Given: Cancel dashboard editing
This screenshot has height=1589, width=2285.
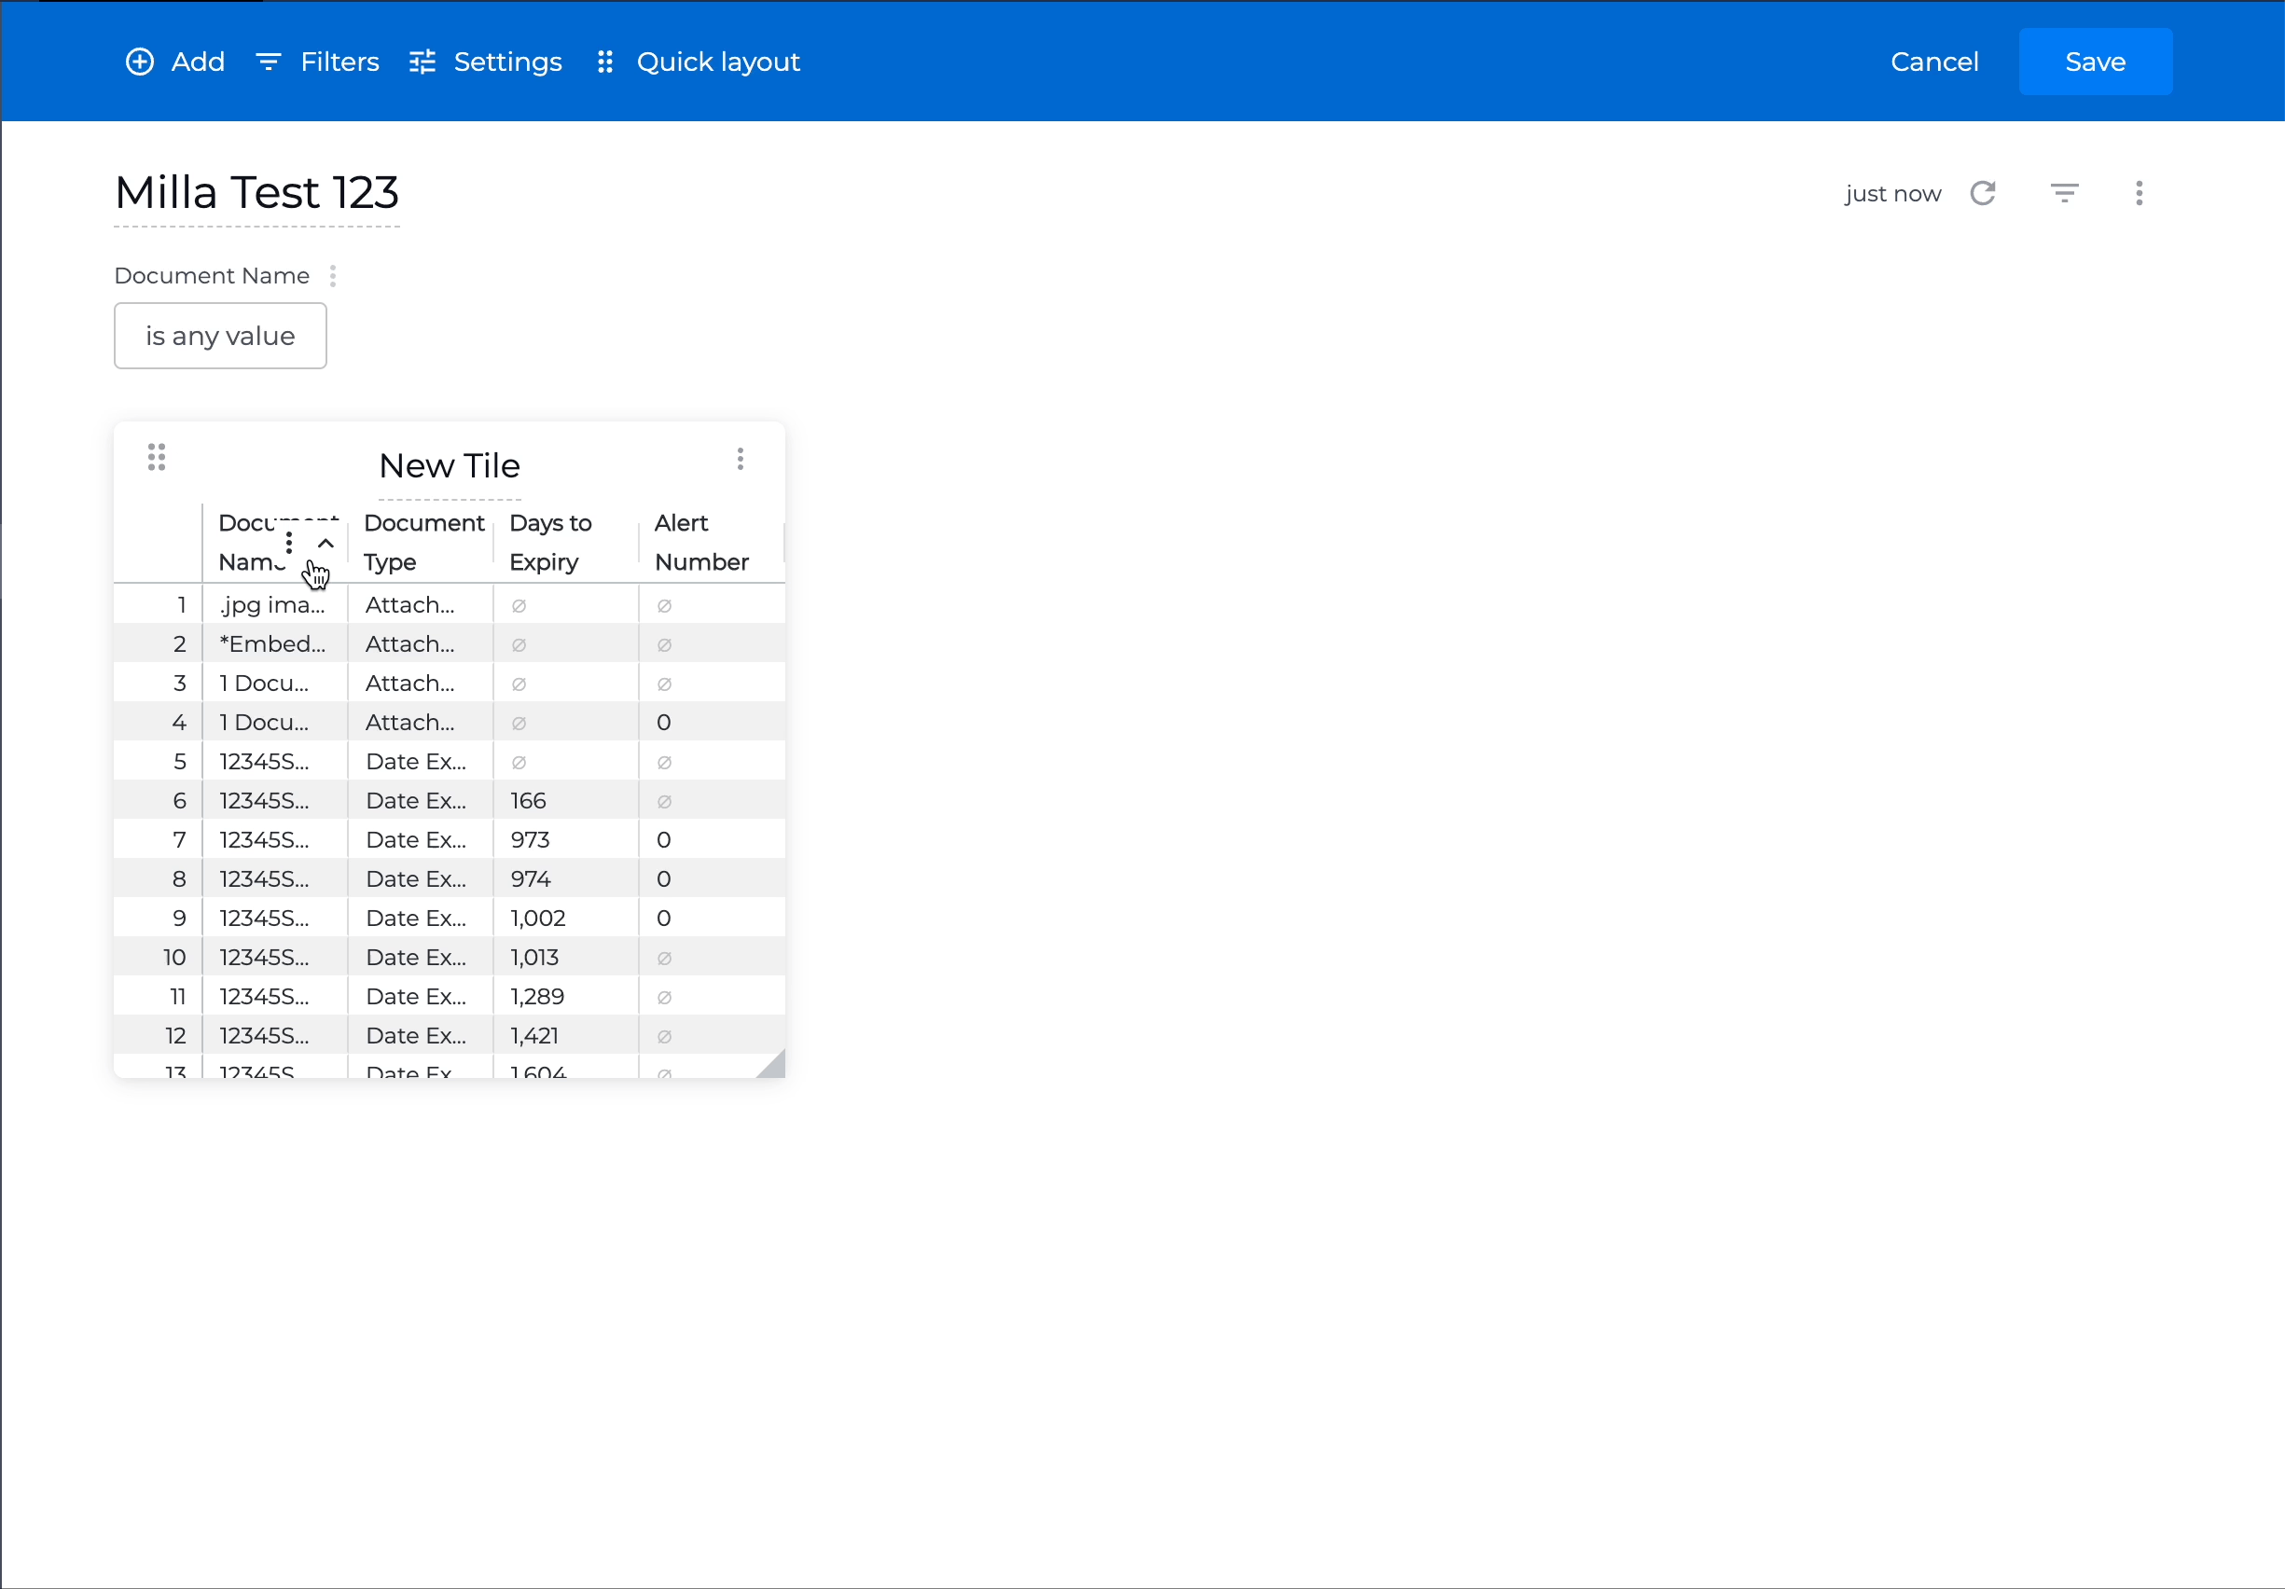Looking at the screenshot, I should (1933, 62).
